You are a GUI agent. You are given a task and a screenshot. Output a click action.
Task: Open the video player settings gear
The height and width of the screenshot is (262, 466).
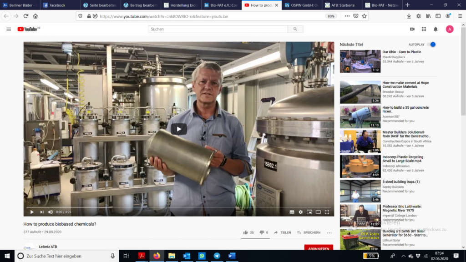[301, 212]
